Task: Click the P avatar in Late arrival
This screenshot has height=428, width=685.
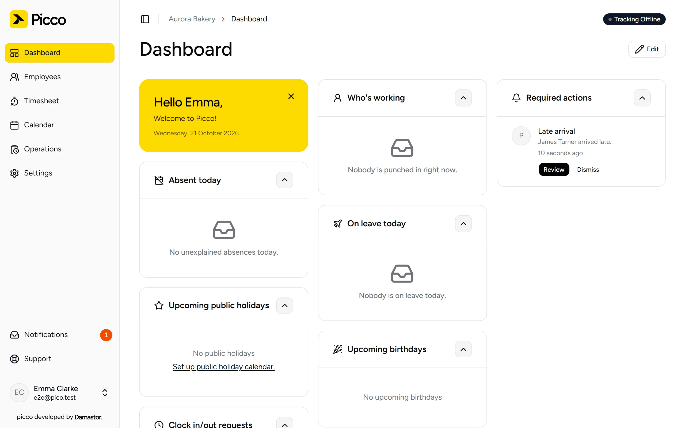Action: 521,136
